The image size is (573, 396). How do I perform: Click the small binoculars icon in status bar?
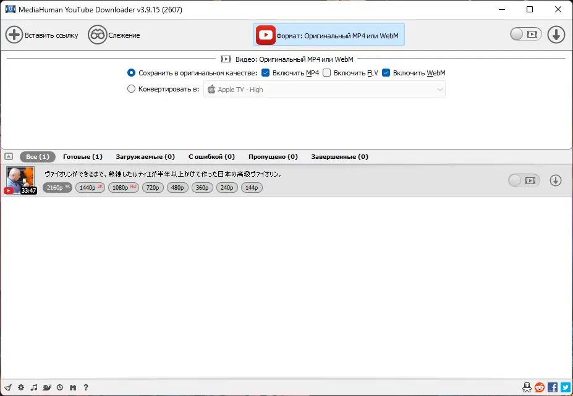click(73, 387)
